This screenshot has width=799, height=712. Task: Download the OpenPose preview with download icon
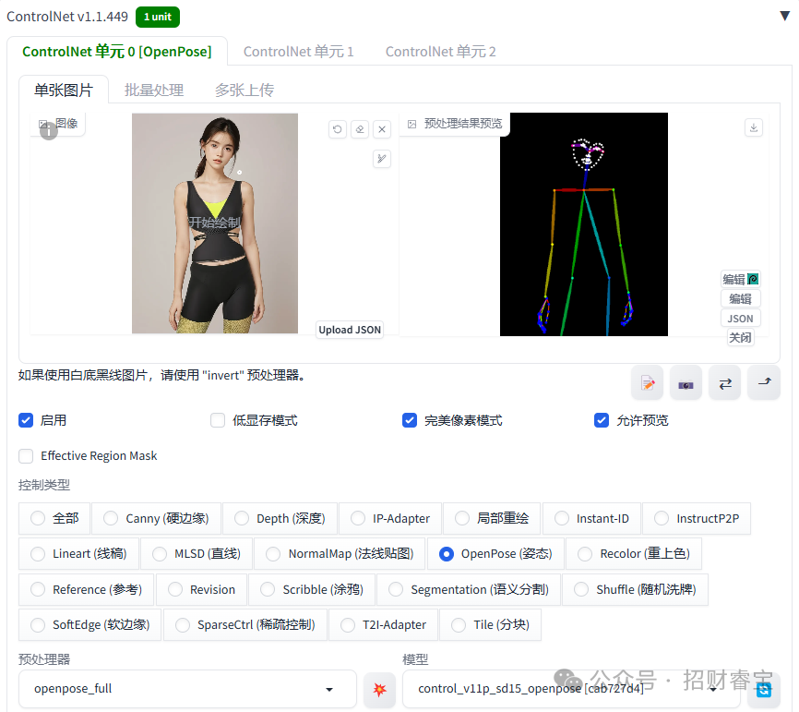click(x=754, y=129)
